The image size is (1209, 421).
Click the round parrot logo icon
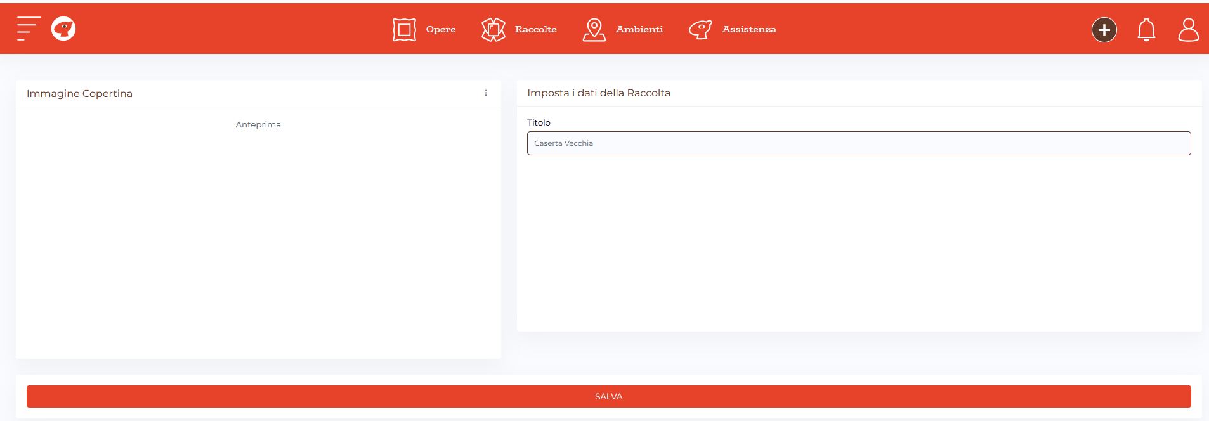(x=63, y=29)
